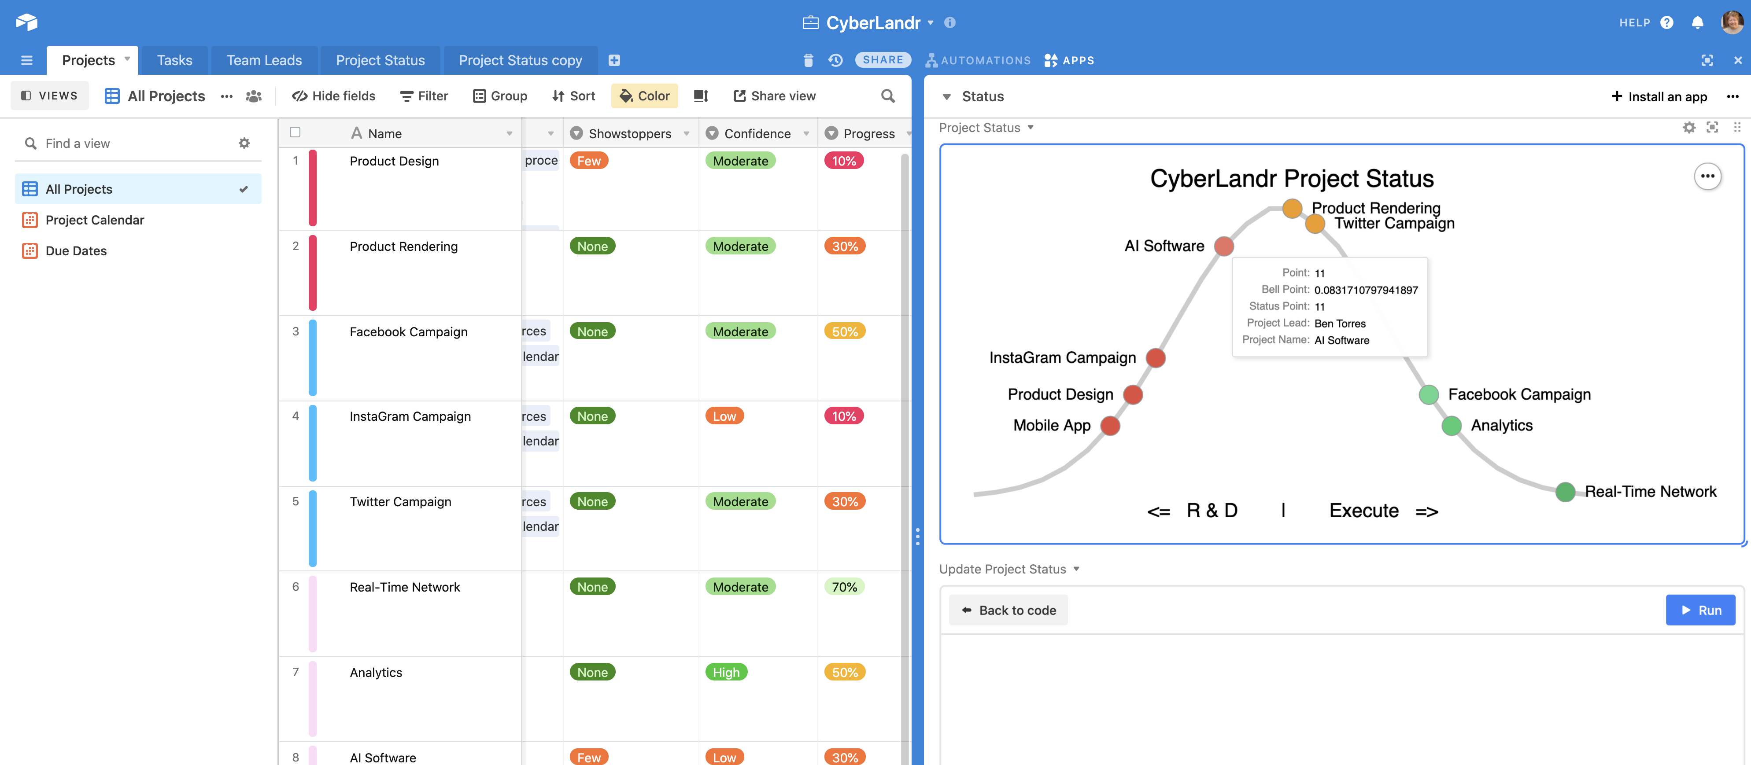Open the tables list hamburger menu
This screenshot has width=1751, height=765.
26,60
